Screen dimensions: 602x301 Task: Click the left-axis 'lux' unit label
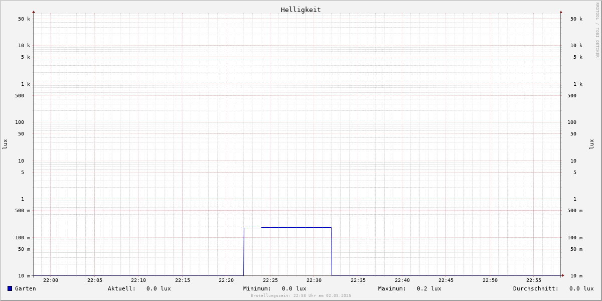click(5, 144)
